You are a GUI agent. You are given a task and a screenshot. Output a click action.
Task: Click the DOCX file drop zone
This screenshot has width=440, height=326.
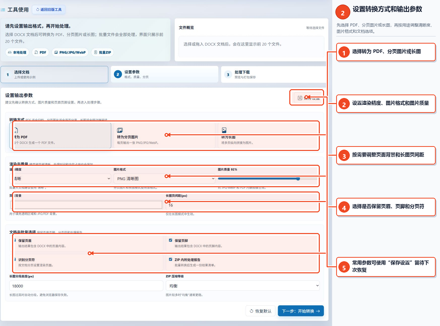[251, 47]
